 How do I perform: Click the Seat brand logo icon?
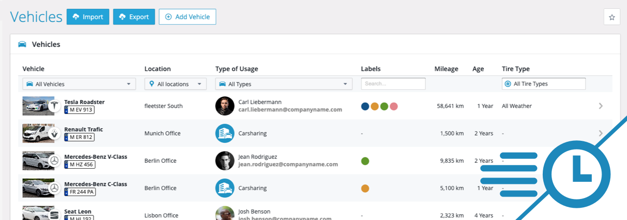pos(54,215)
